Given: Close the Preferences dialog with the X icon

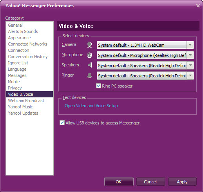Looking at the screenshot, I should 198,5.
